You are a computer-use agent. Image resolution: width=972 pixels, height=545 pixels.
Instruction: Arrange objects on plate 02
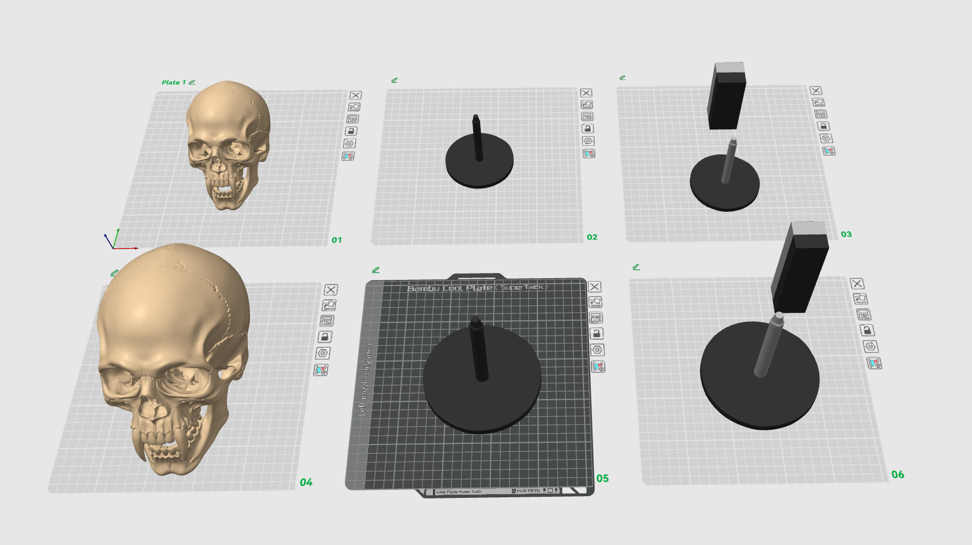click(x=587, y=116)
